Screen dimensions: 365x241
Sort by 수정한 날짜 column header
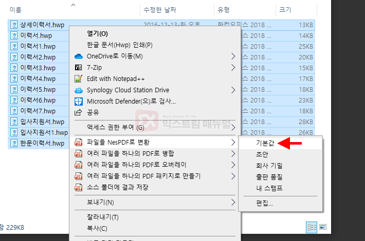tap(160, 10)
